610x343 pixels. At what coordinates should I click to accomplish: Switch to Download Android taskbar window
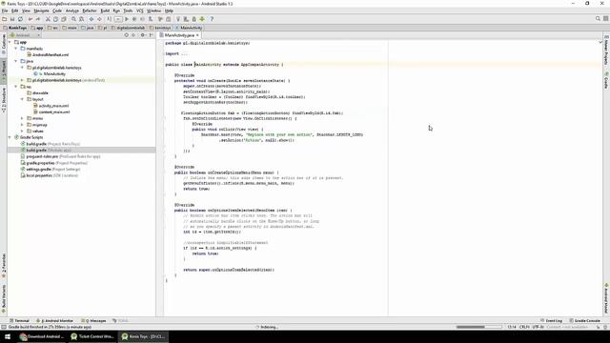click(x=42, y=336)
